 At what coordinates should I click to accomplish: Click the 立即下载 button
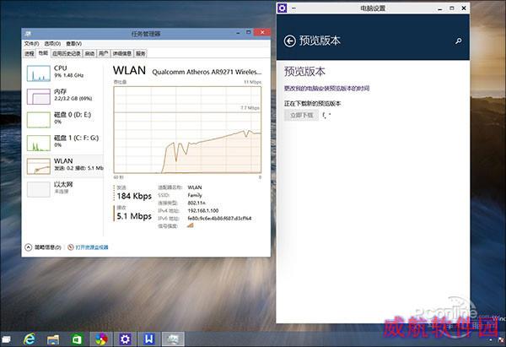pos(301,115)
